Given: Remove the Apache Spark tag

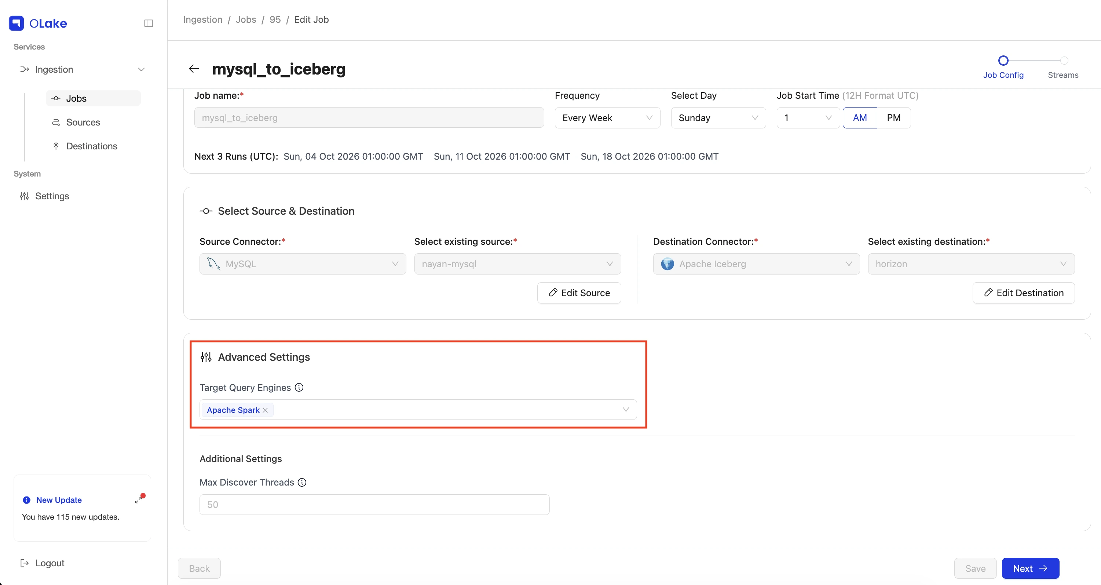Looking at the screenshot, I should (x=266, y=410).
